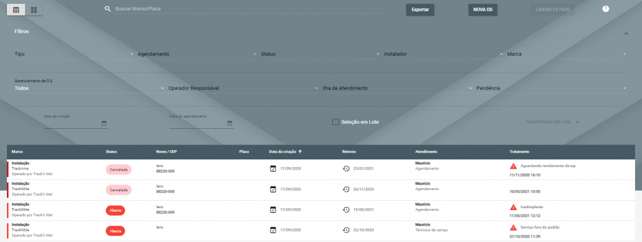Focus the Buscar Nome/Placa search field
This screenshot has height=242, width=642.
pyautogui.click(x=249, y=9)
